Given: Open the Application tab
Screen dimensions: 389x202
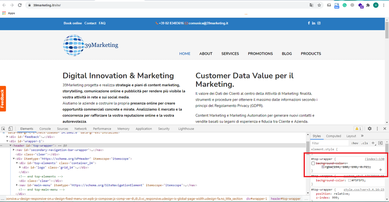Looking at the screenshot, I should [x=144, y=129].
